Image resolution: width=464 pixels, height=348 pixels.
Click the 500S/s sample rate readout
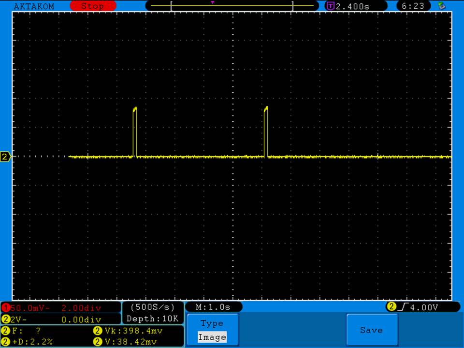click(152, 307)
